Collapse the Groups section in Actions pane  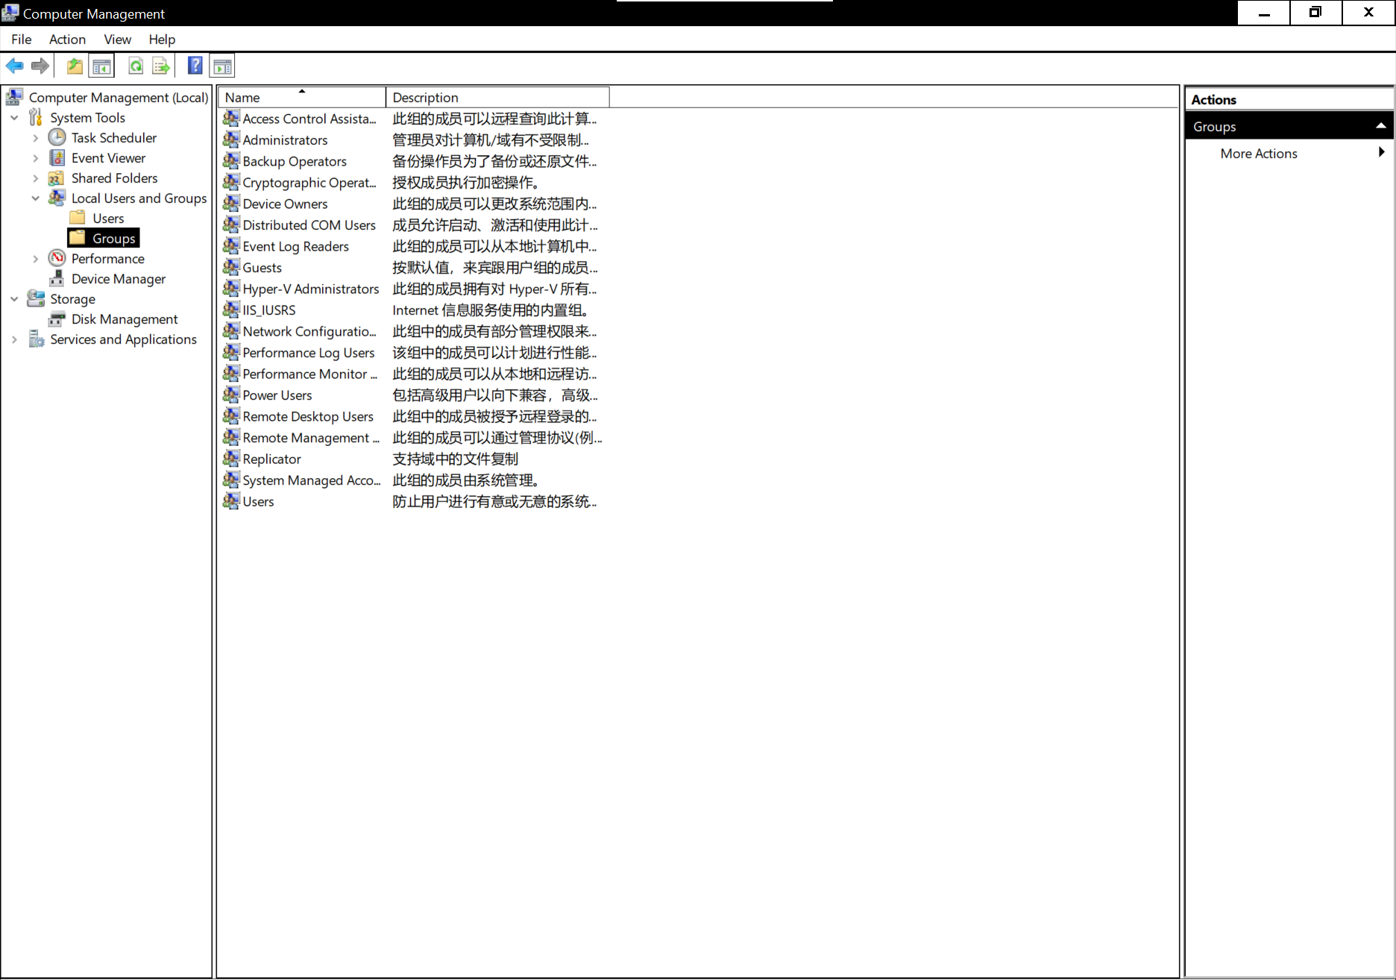[x=1380, y=126]
